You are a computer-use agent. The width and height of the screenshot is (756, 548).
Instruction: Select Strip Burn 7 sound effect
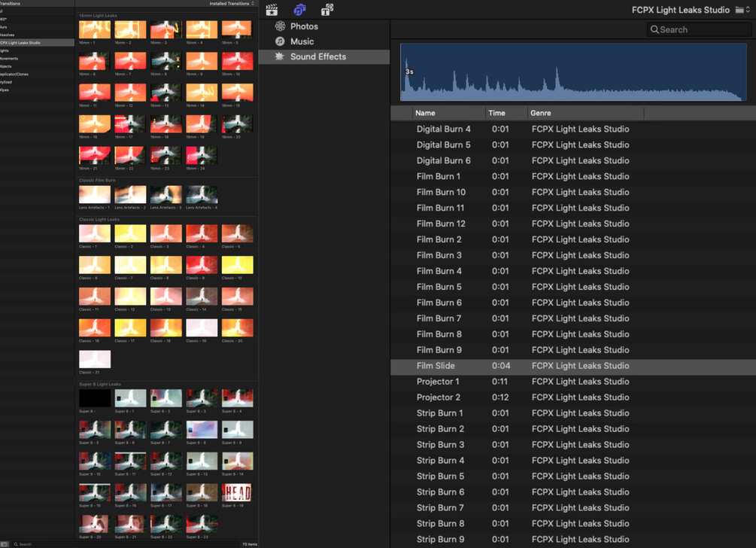click(572, 507)
